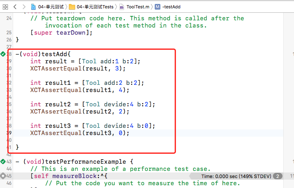Click the line int result3 = [Tool devide:4 b:0];
This screenshot has width=294, height=188.
(93, 126)
